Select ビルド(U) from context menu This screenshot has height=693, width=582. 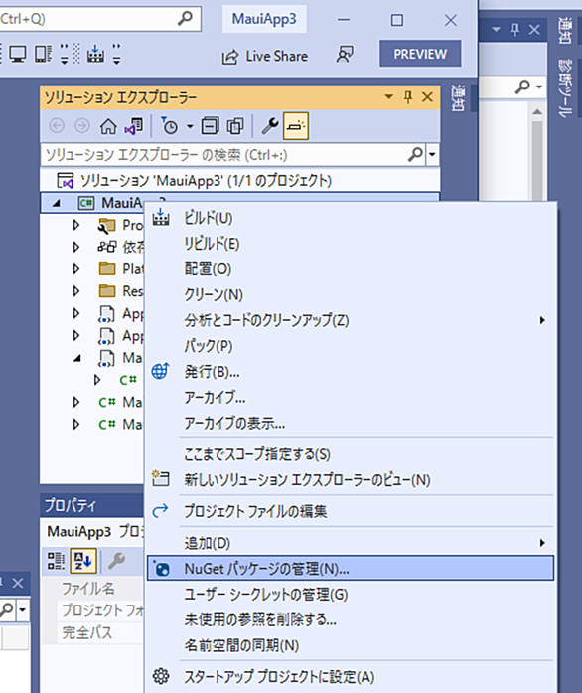click(x=350, y=218)
